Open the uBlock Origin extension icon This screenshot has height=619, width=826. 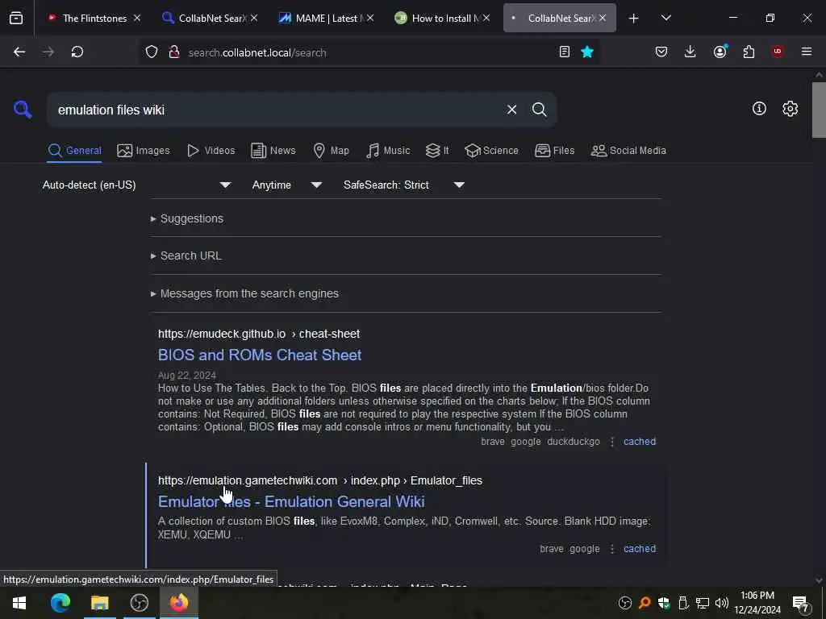point(778,52)
